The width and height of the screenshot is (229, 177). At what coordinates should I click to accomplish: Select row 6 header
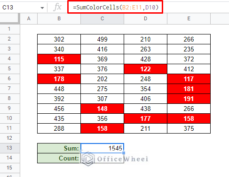(10, 79)
